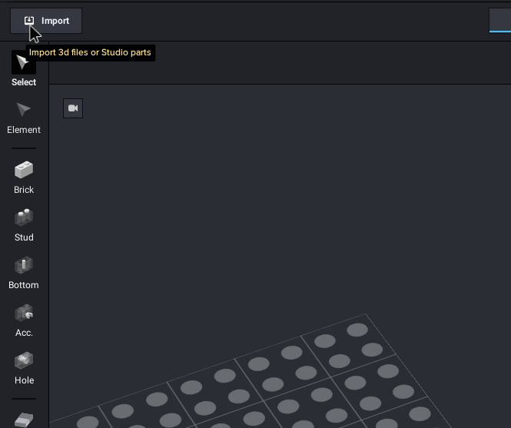
Task: Click the Import button
Action: pos(46,21)
